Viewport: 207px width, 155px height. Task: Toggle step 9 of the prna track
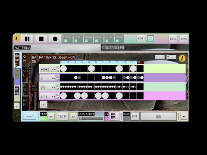[119, 96]
